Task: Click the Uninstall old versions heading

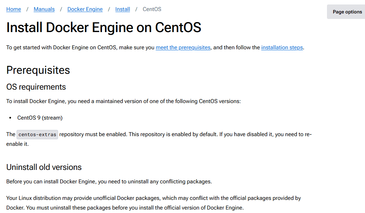Action: click(x=44, y=167)
